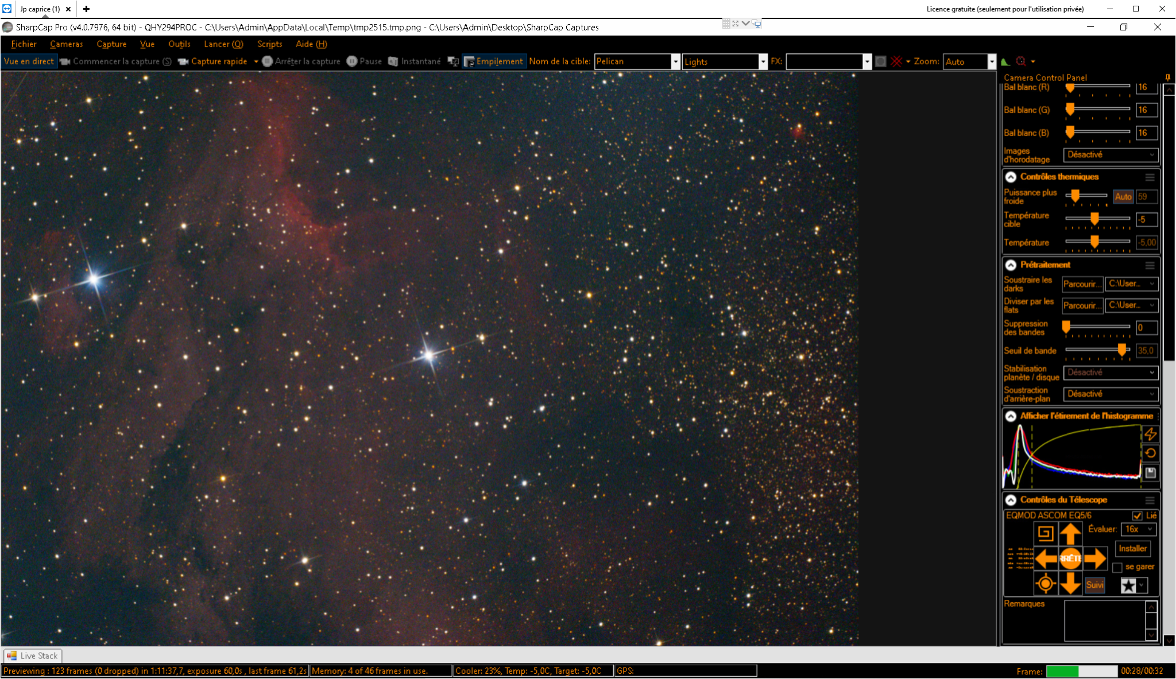Pin the Camera Control Panel
The height and width of the screenshot is (679, 1176).
[1167, 77]
